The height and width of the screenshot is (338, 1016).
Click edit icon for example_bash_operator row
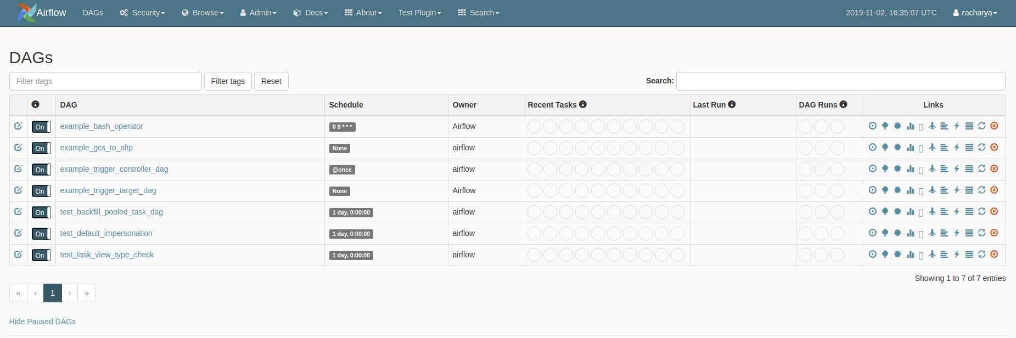(x=18, y=126)
